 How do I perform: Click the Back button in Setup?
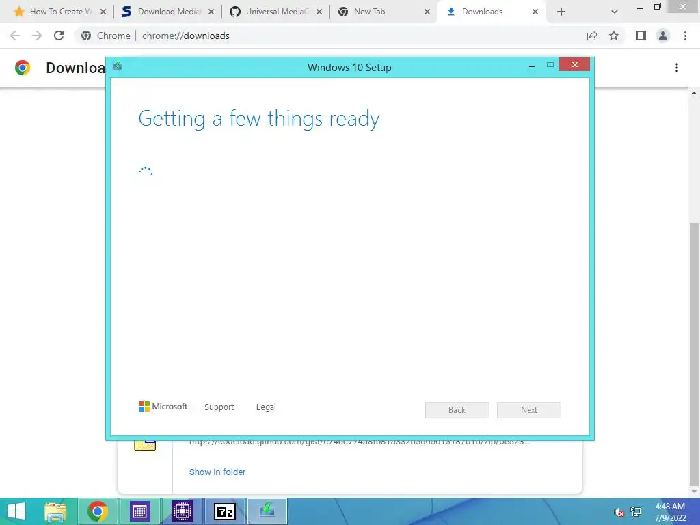457,410
